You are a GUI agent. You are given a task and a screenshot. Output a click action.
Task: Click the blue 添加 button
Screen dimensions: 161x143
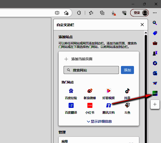[x=127, y=70]
